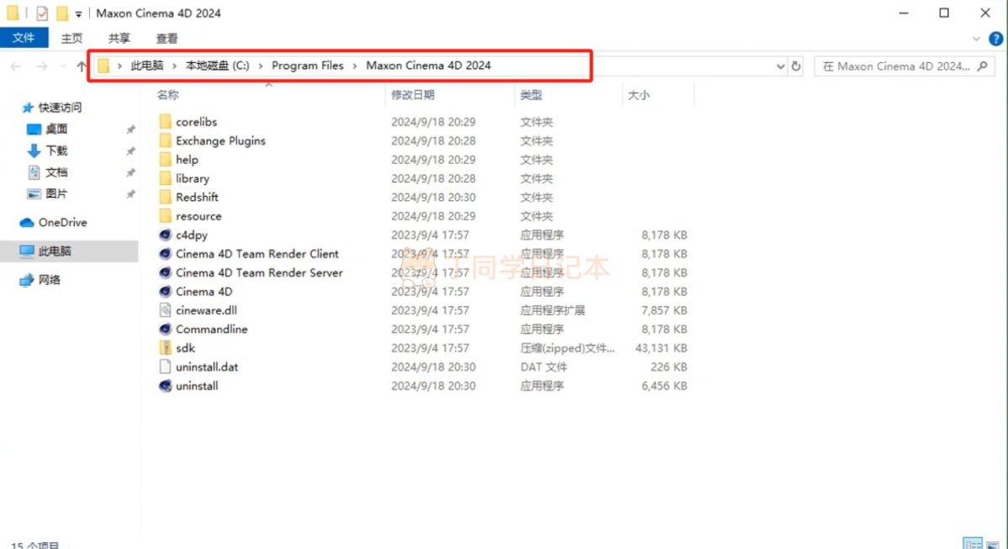Screen dimensions: 1008x549
Task: Click the Commandline file name
Action: 212,329
